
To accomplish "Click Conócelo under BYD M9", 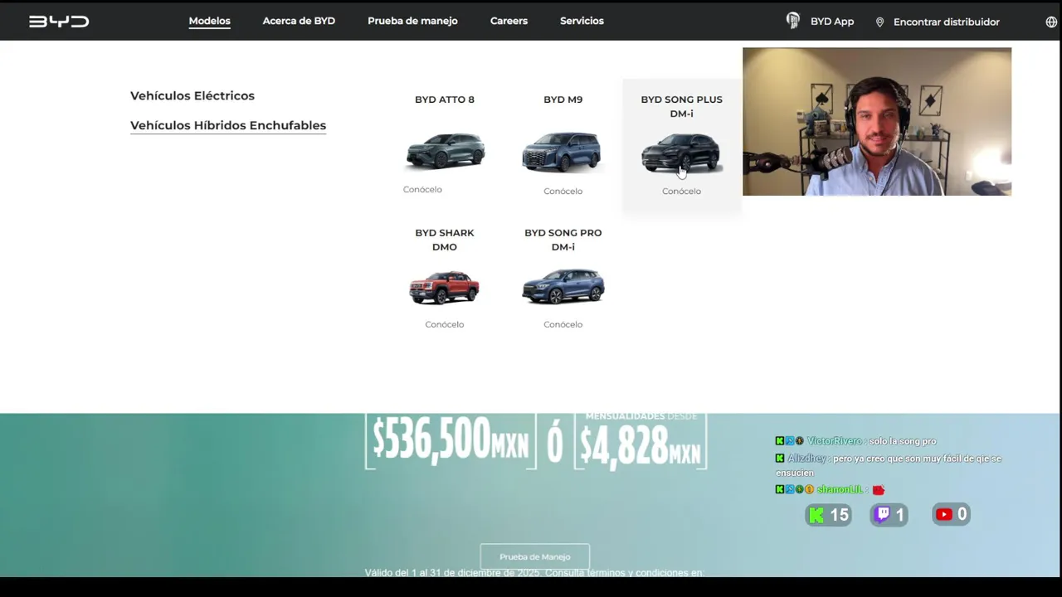I will tap(563, 191).
